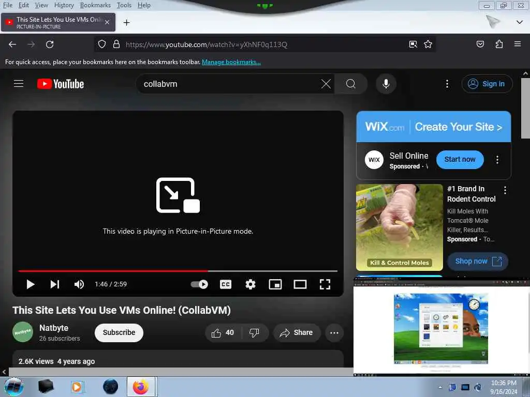This screenshot has height=397, width=530.
Task: Open the Natbyte channel name link
Action: tap(54, 328)
